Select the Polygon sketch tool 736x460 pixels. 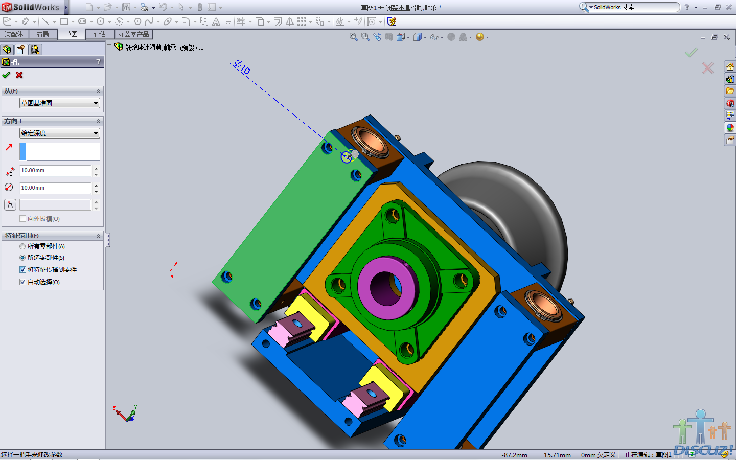[137, 21]
